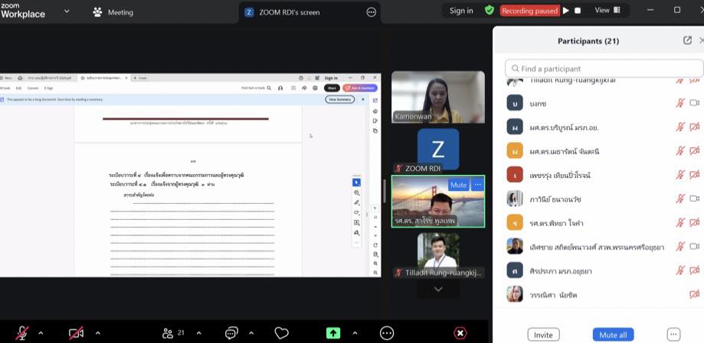Turn on the camera from the toolbar
The image size is (704, 343).
76,333
